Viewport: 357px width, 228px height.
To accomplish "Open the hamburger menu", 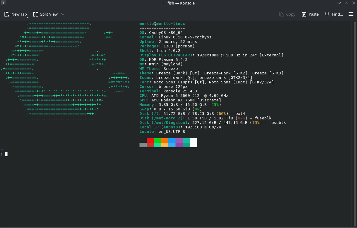I will [351, 14].
